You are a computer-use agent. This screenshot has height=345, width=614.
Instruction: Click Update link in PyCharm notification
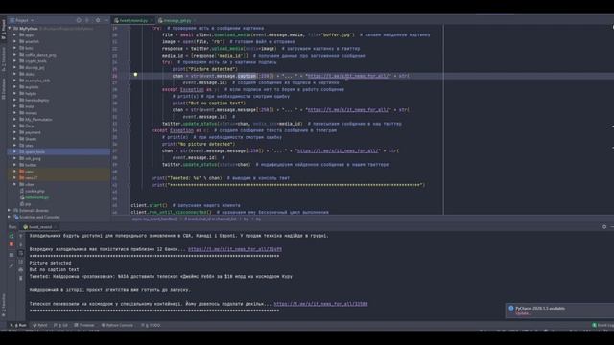tap(522, 313)
